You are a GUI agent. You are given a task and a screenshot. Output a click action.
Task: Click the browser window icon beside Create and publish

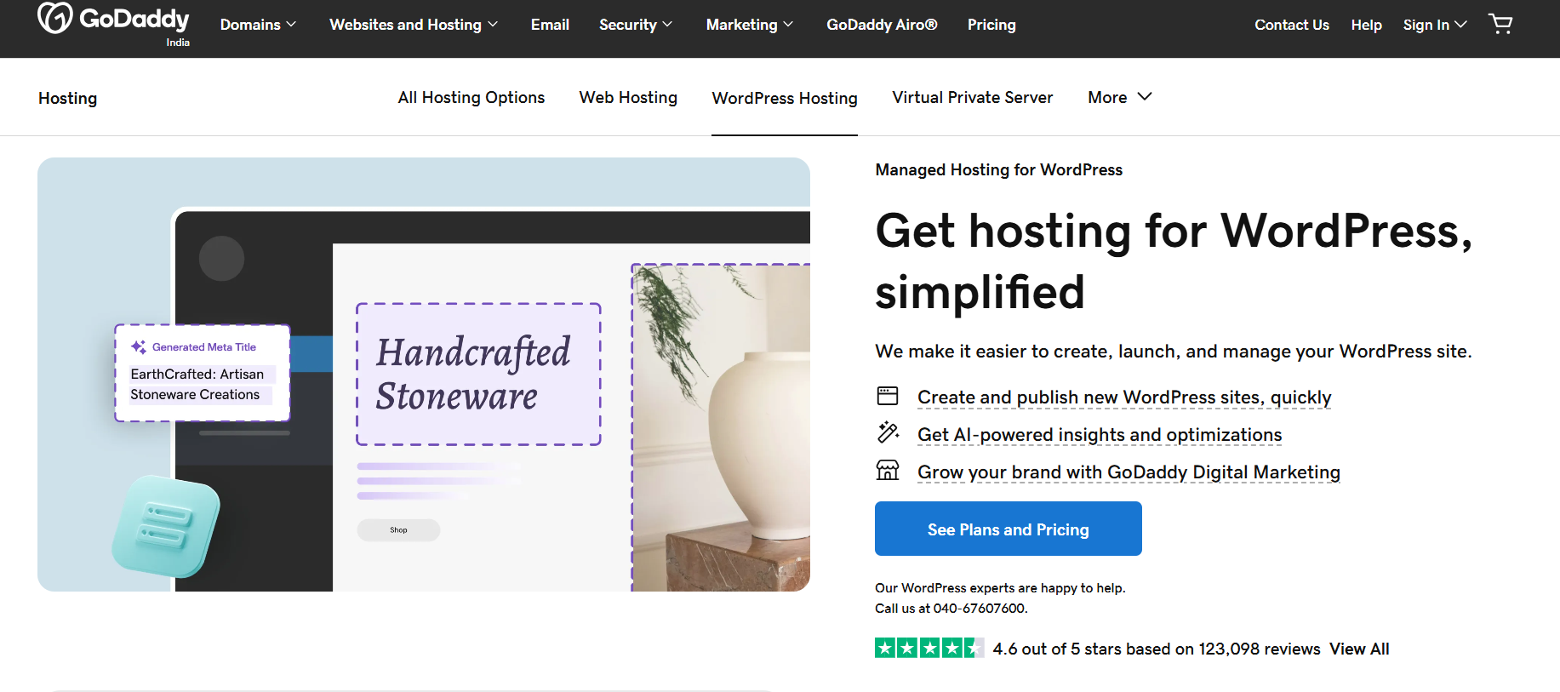pos(888,396)
